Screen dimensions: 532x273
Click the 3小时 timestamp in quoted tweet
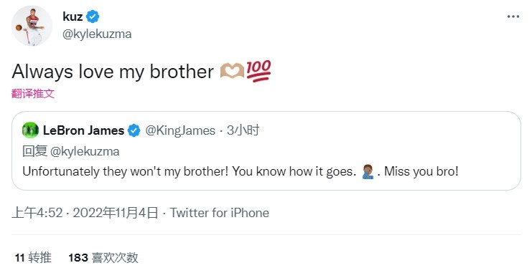tap(243, 130)
